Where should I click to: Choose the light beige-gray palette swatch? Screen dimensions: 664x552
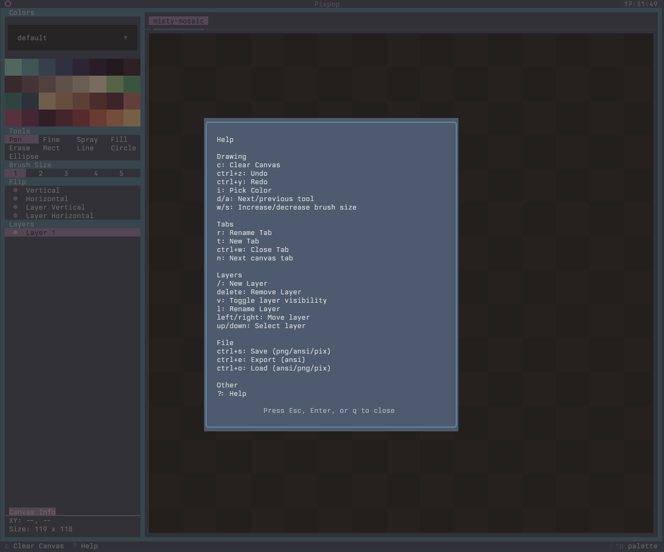click(98, 84)
